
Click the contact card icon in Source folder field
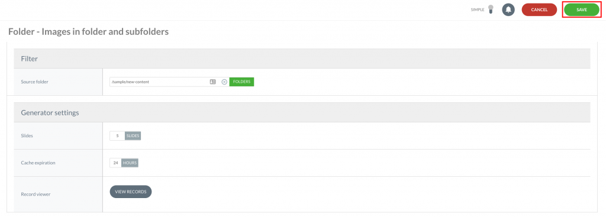[212, 82]
